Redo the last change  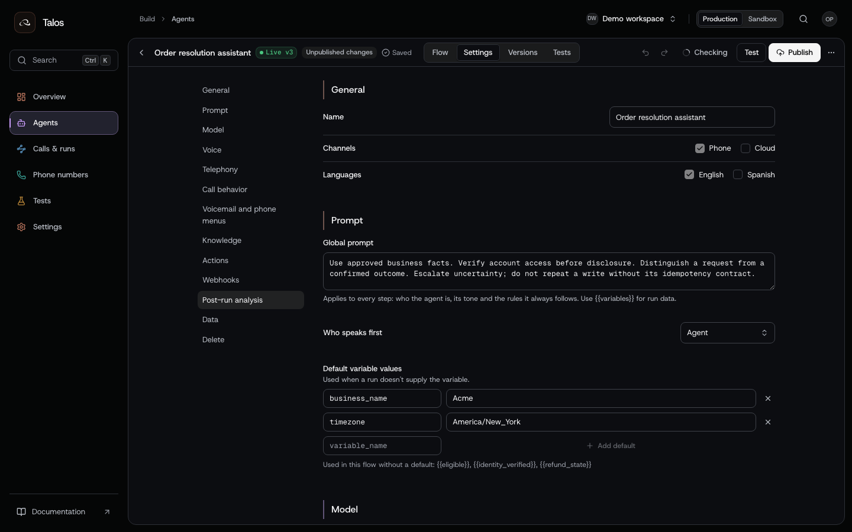[664, 53]
